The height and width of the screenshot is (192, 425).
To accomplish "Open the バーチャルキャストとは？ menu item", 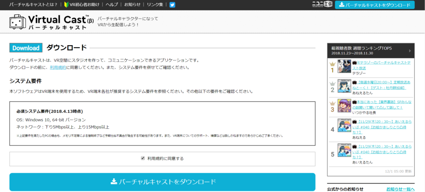I will click(x=33, y=5).
